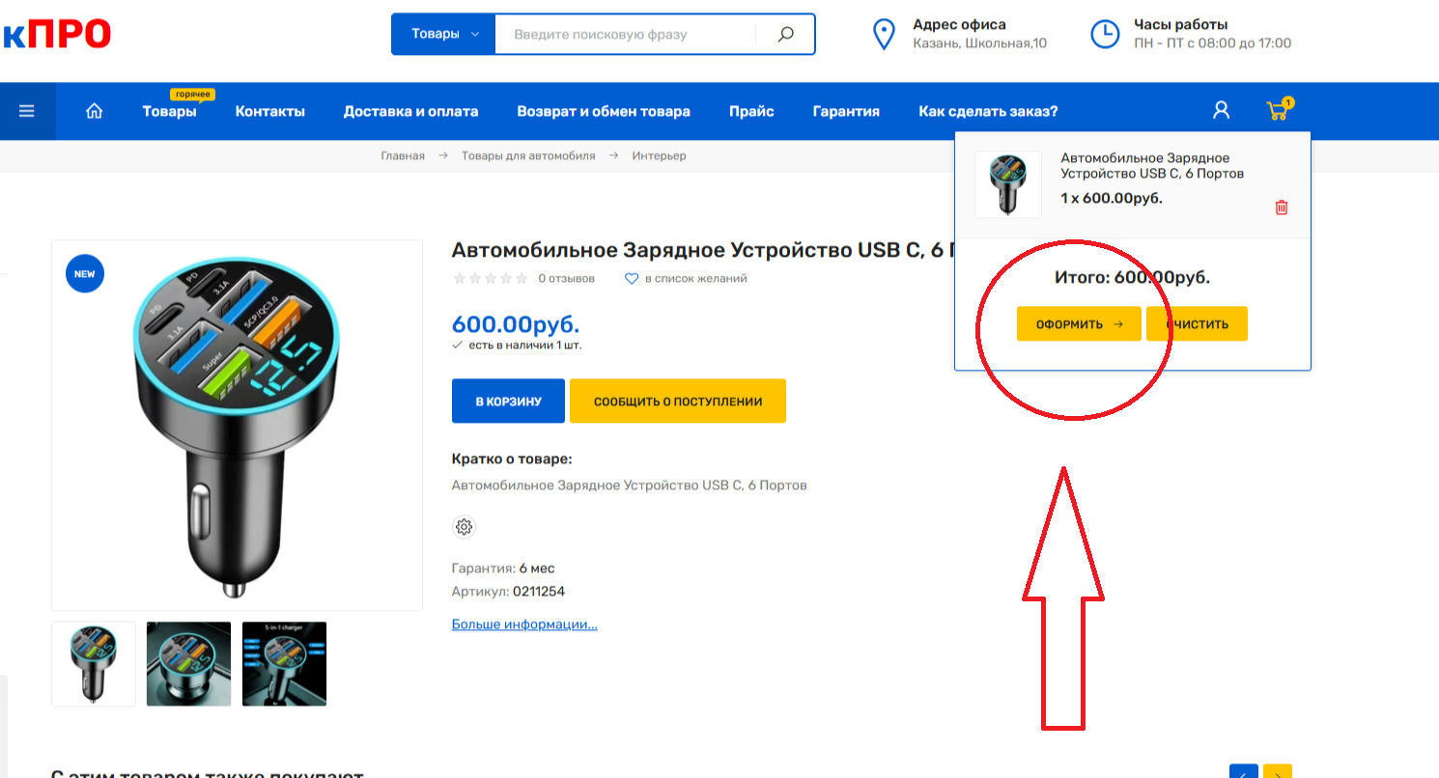Select the second product thumbnail image
The width and height of the screenshot is (1439, 778).
pos(188,664)
